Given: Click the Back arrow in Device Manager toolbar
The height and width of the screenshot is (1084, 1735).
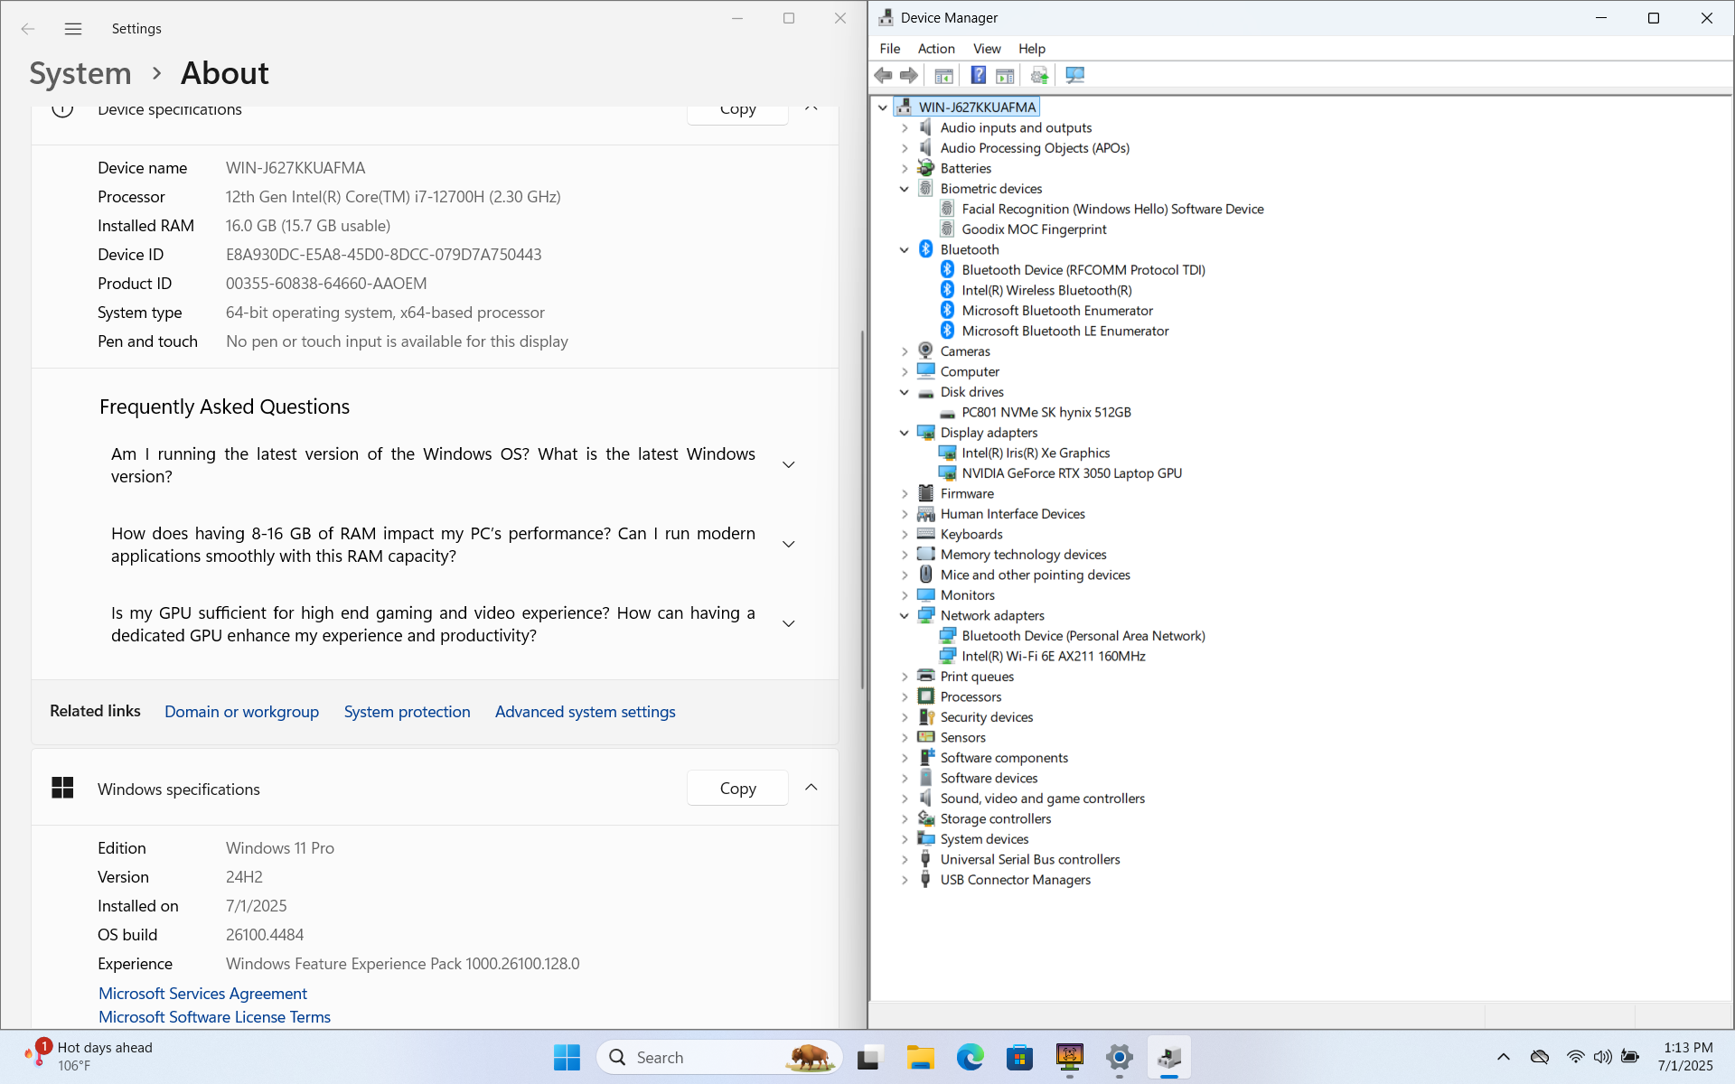Looking at the screenshot, I should 883,75.
